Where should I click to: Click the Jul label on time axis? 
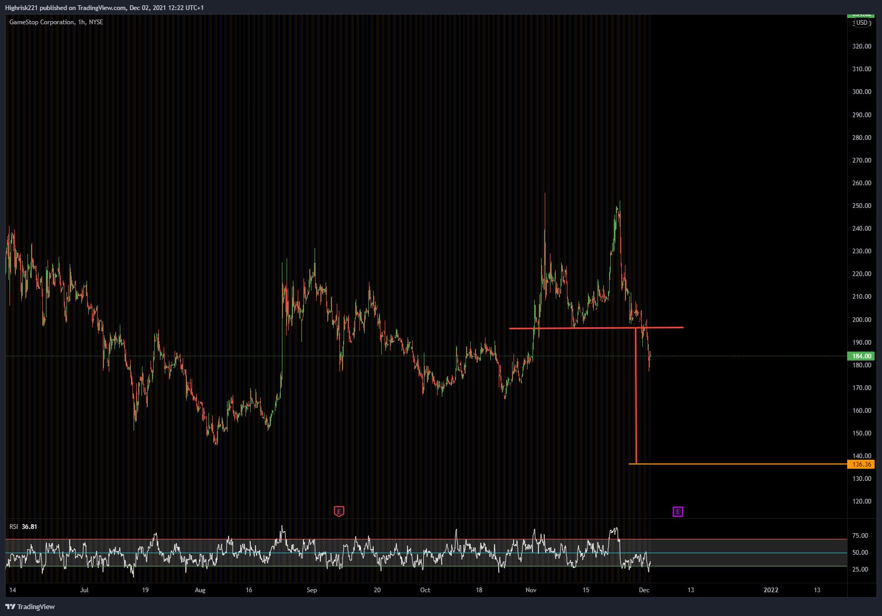(84, 590)
